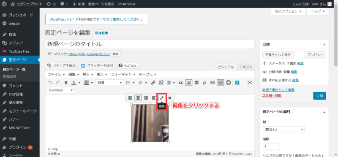Switch to the テキスト editor tab
338x157 pixels.
(246, 67)
